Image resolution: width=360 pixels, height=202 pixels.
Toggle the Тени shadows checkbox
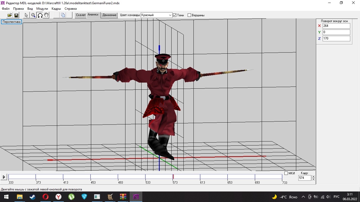tap(175, 15)
